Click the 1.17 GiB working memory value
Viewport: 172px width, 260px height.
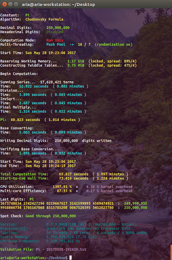tap(75, 61)
